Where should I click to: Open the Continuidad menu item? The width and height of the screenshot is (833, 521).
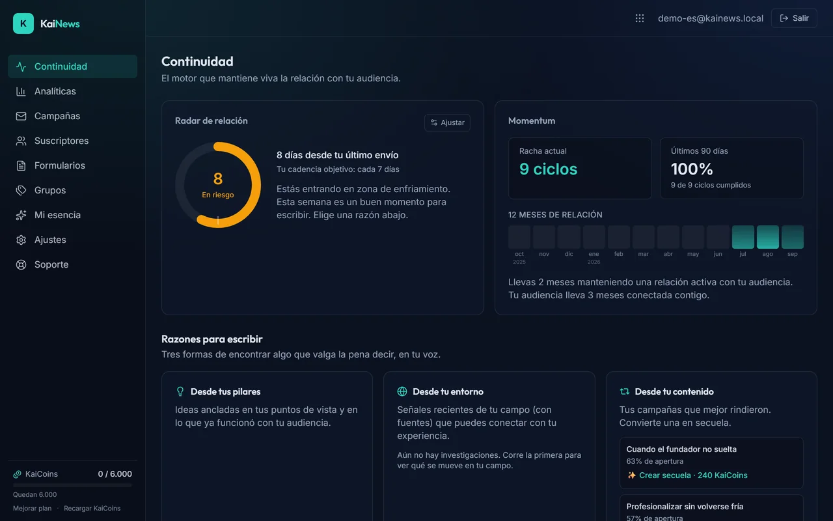coord(72,66)
